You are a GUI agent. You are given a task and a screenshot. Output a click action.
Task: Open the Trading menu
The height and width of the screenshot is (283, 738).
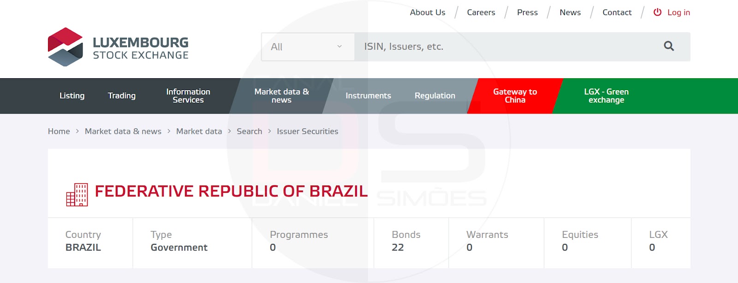click(x=122, y=96)
